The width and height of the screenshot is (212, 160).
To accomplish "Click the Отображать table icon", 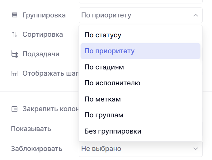I will pyautogui.click(x=14, y=74).
